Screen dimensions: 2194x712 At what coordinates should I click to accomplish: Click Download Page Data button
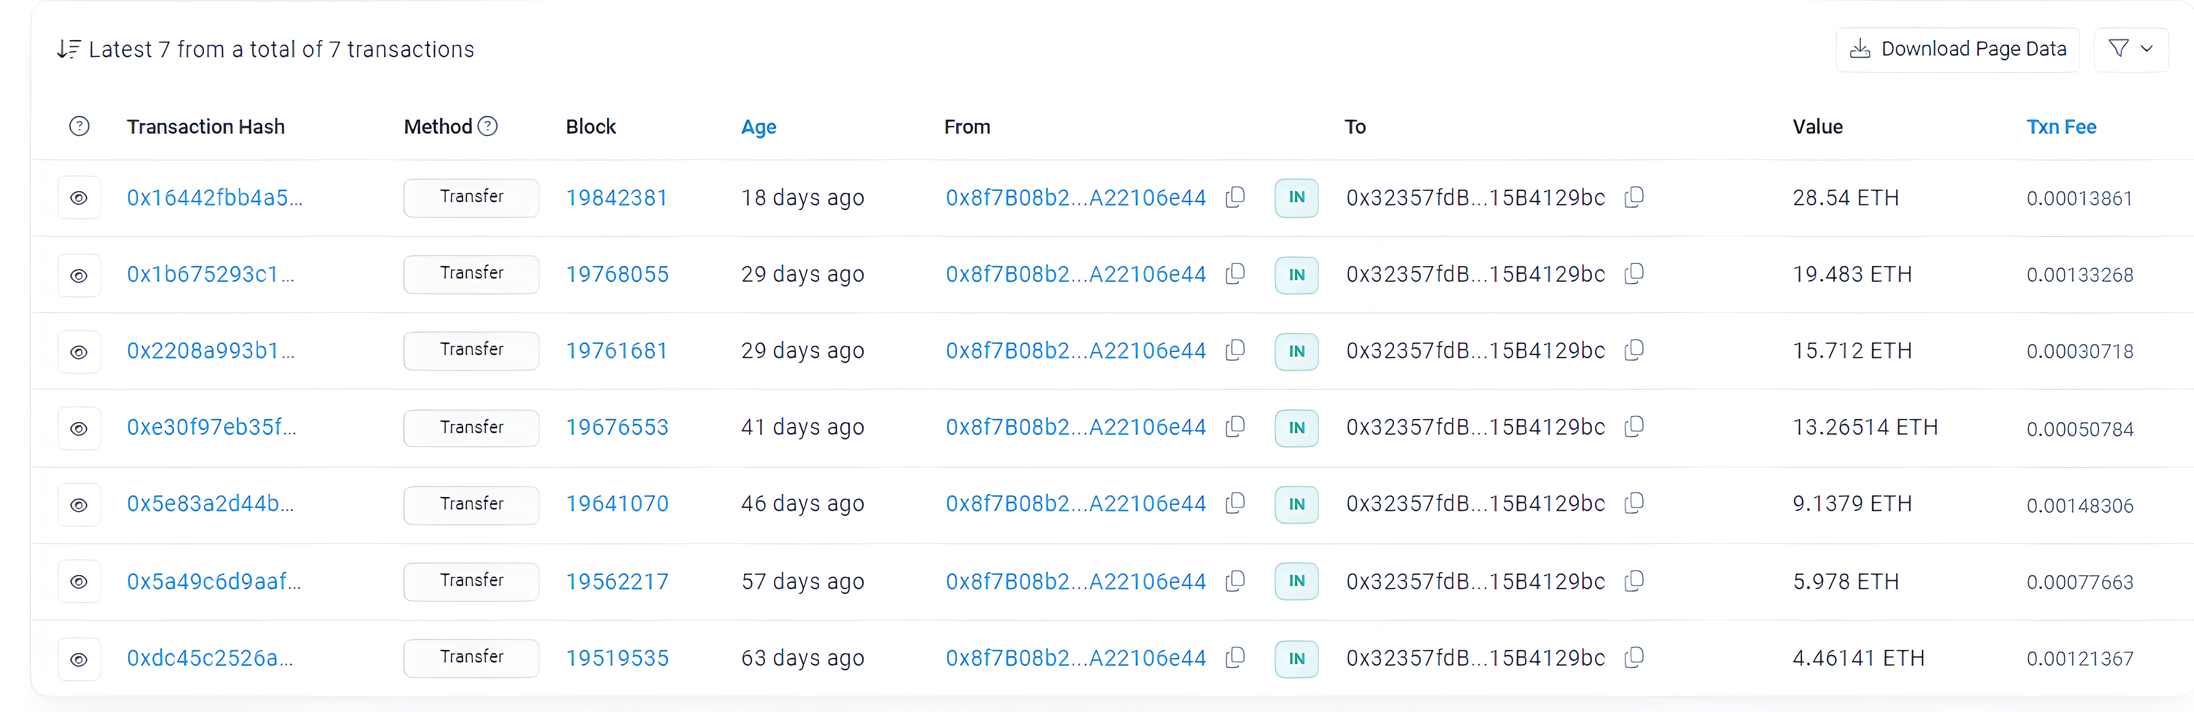coord(1957,49)
